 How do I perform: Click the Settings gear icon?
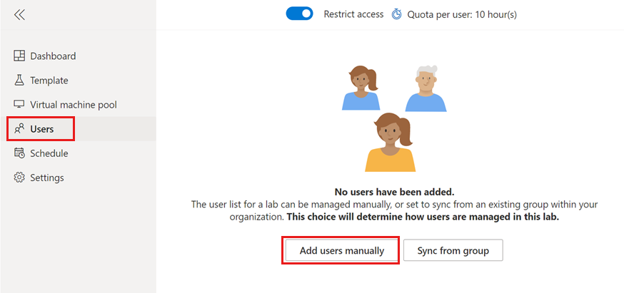[19, 178]
